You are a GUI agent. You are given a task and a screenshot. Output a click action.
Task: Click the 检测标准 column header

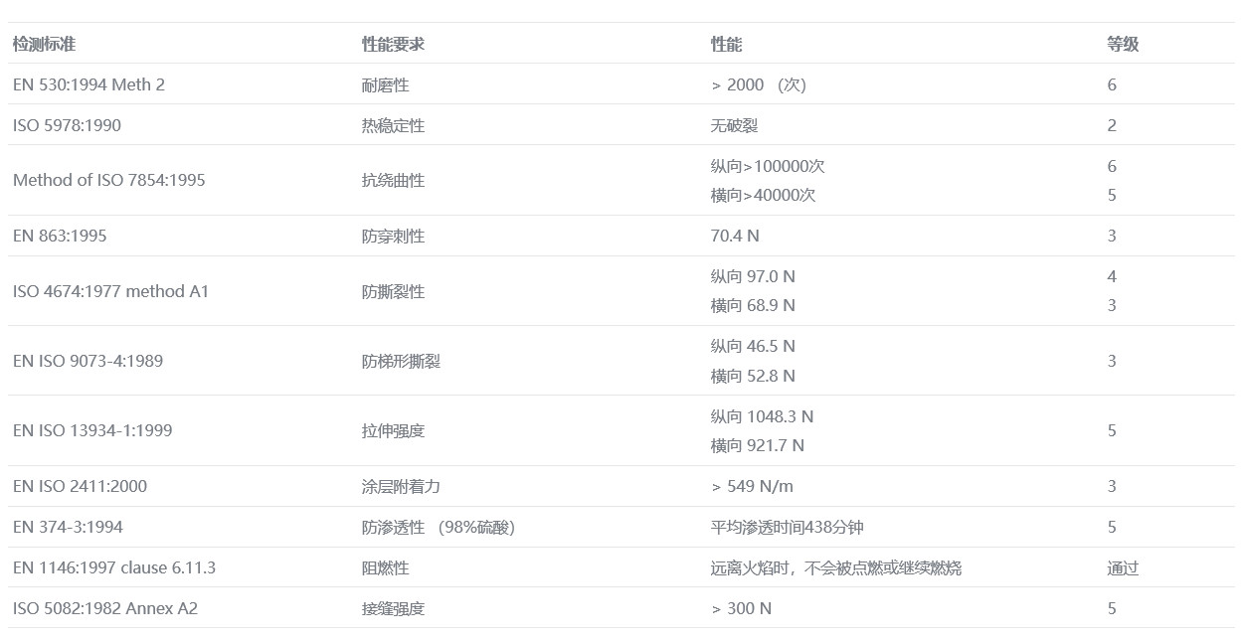(44, 45)
